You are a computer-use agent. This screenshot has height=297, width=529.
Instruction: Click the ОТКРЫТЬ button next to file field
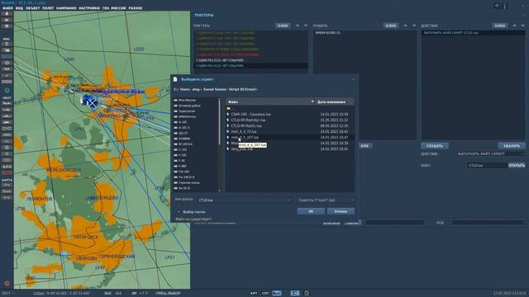point(517,165)
